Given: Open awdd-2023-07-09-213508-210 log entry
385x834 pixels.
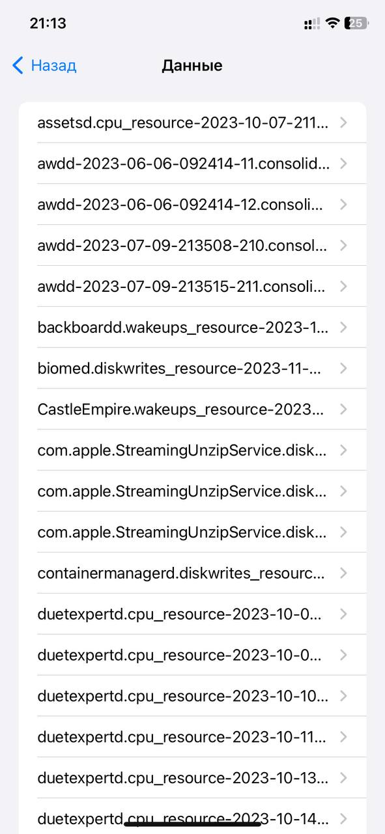Looking at the screenshot, I should (192, 246).
